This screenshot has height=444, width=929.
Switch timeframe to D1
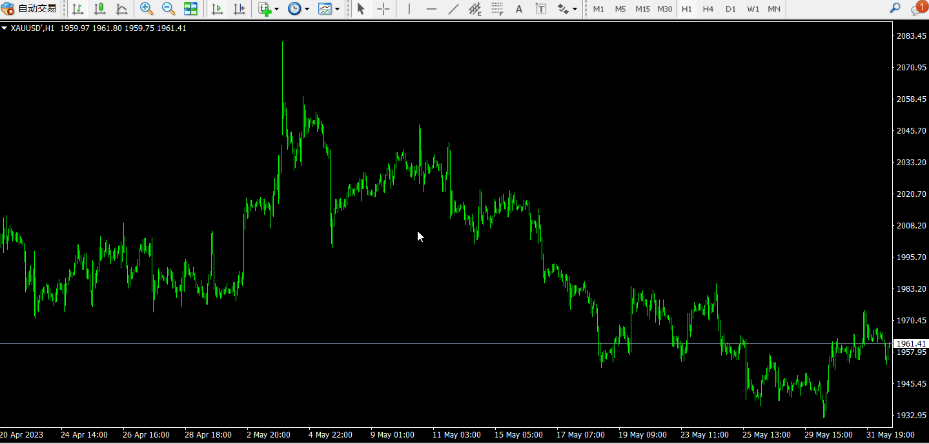(x=730, y=9)
